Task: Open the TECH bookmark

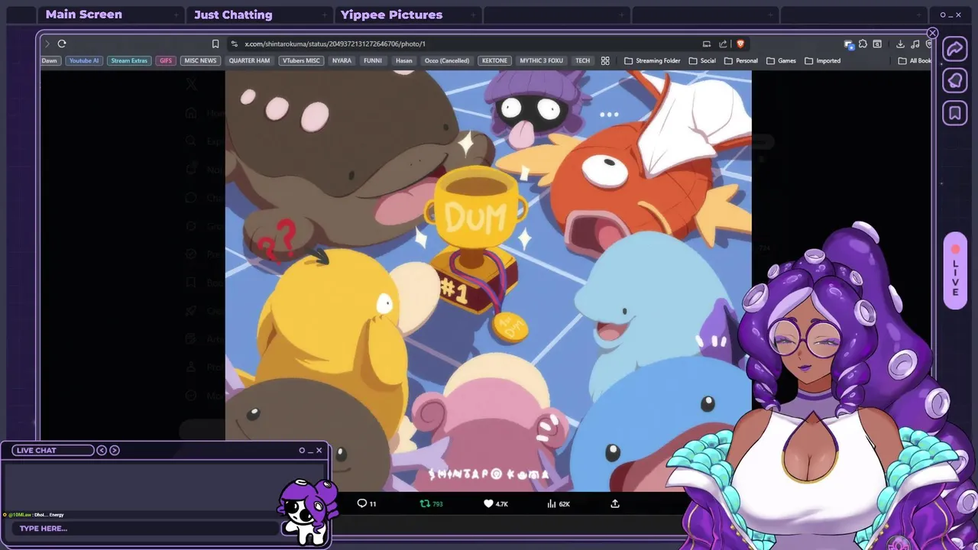Action: (583, 60)
